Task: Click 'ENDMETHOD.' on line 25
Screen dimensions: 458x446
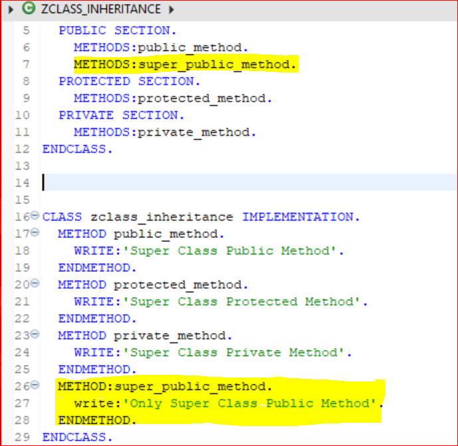Action: 97,370
